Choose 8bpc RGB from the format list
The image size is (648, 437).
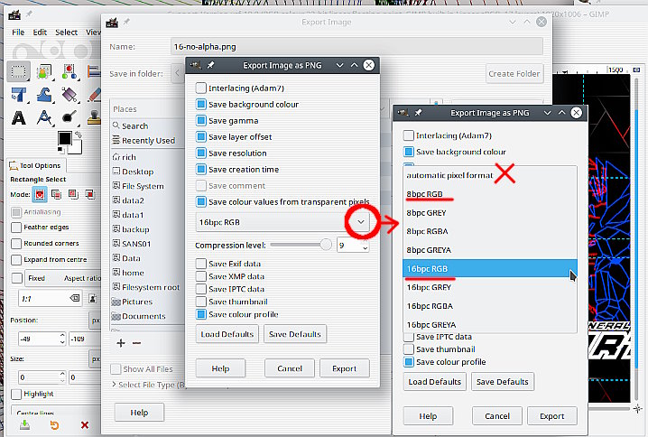(x=490, y=194)
